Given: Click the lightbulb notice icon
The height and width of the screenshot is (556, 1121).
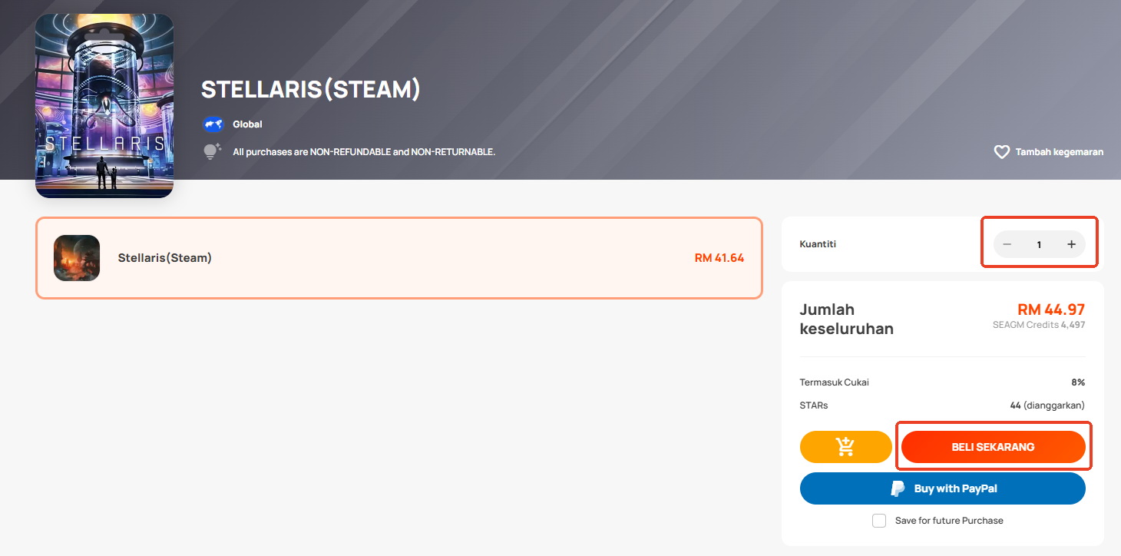Looking at the screenshot, I should tap(212, 151).
